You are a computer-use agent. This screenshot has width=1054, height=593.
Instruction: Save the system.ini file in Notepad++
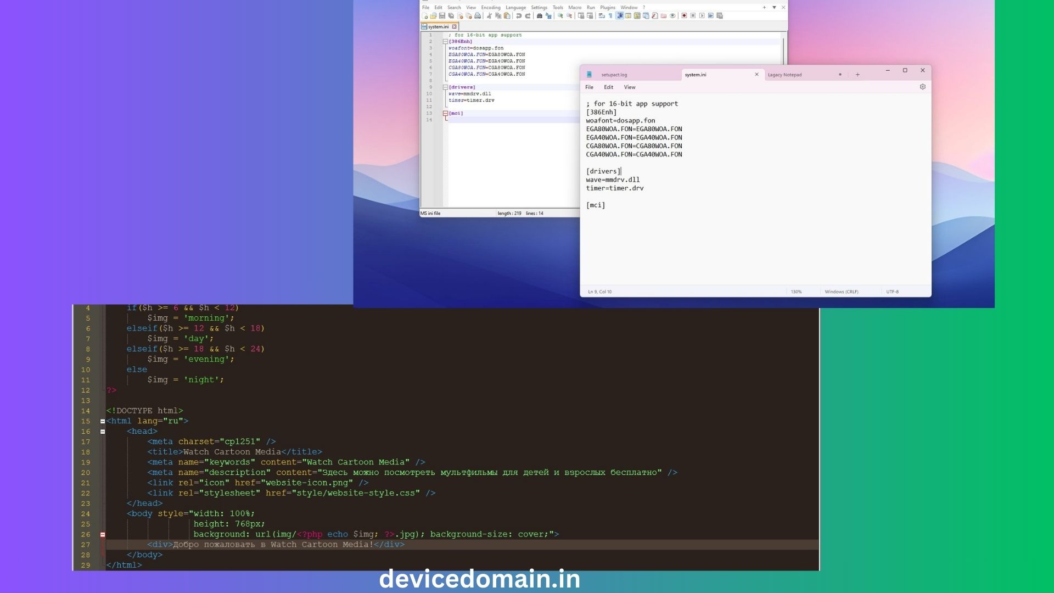tap(442, 15)
